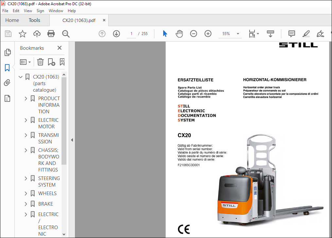Select the CX20 (1063).pdf document tab
The image size is (332, 238).
tap(79, 20)
